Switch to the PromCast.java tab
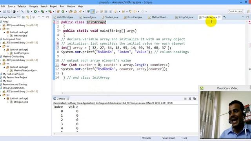 coord(133,17)
